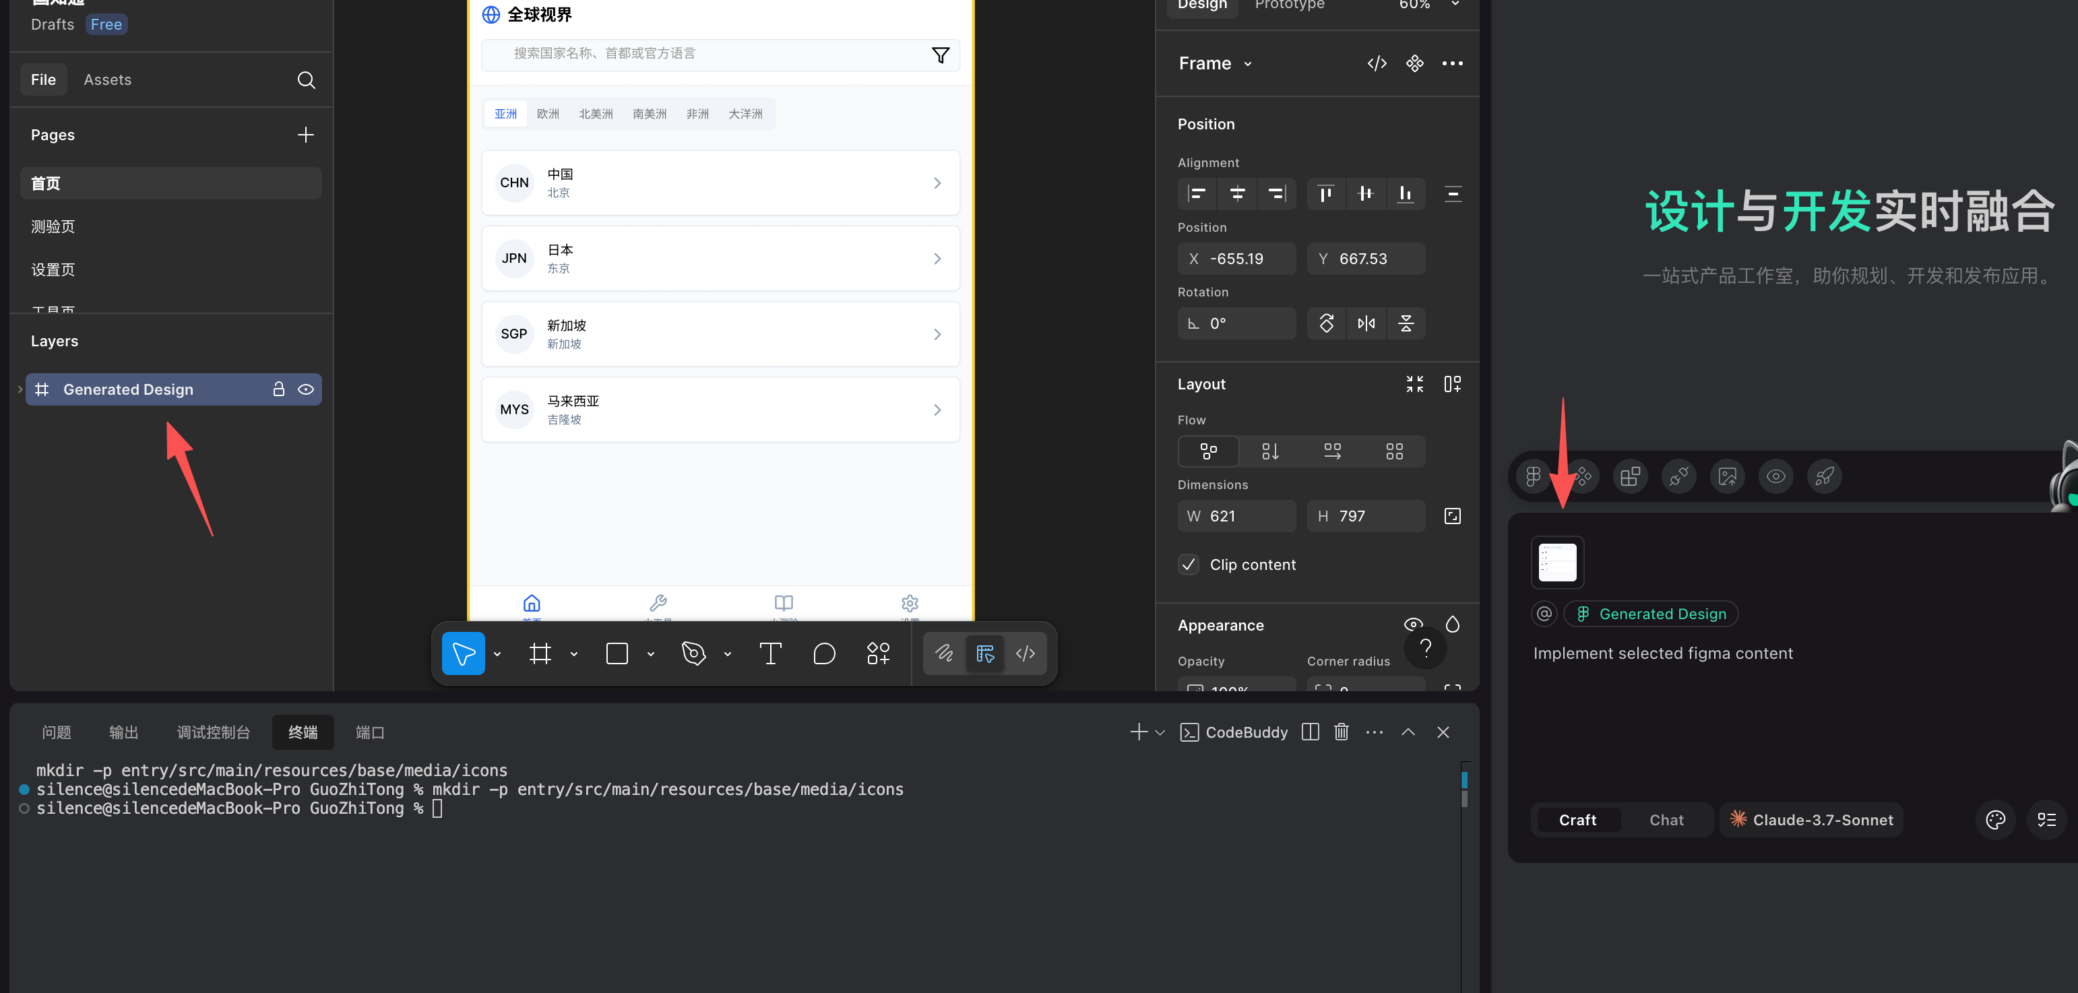2078x993 pixels.
Task: Align selection vertical centers
Action: click(x=1365, y=193)
